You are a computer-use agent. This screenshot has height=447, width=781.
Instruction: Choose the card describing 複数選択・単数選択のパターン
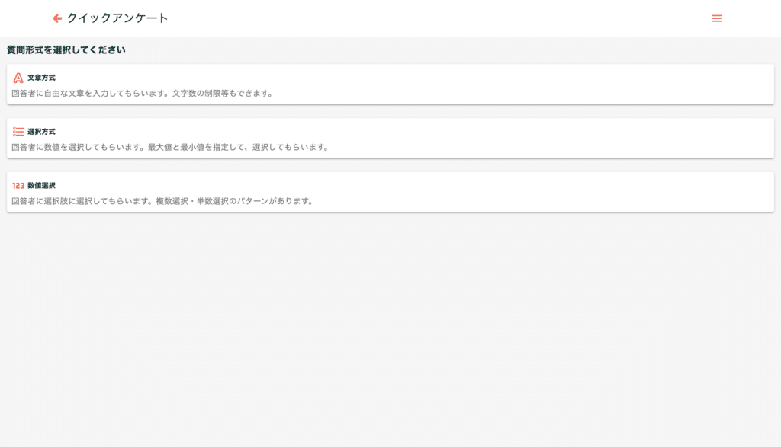coord(390,192)
